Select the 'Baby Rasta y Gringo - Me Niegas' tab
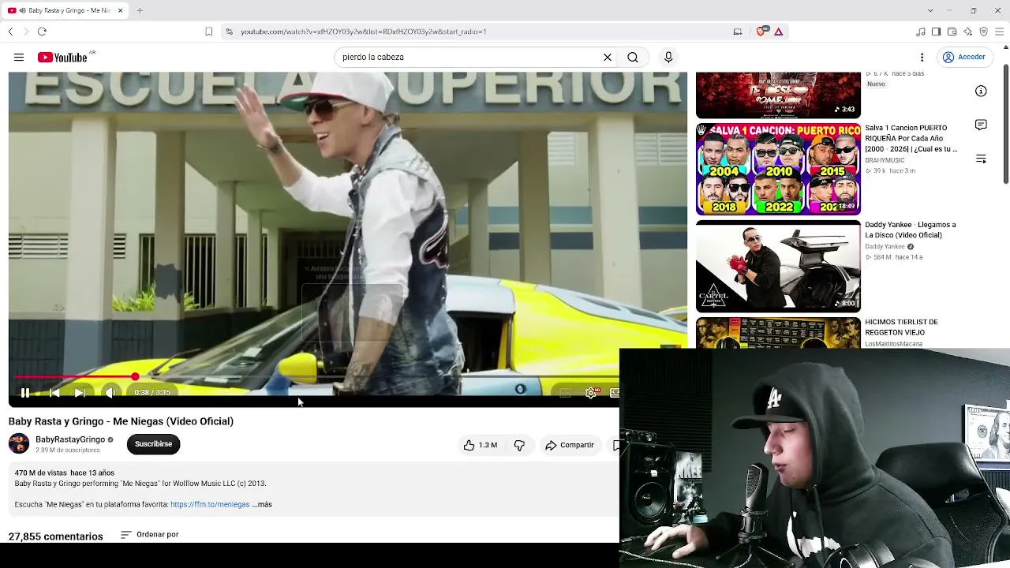1010x568 pixels. click(65, 10)
